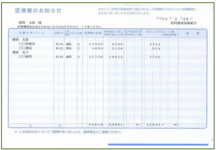
Task: Click the self-paid amount 7725
Action: [x=155, y=57]
